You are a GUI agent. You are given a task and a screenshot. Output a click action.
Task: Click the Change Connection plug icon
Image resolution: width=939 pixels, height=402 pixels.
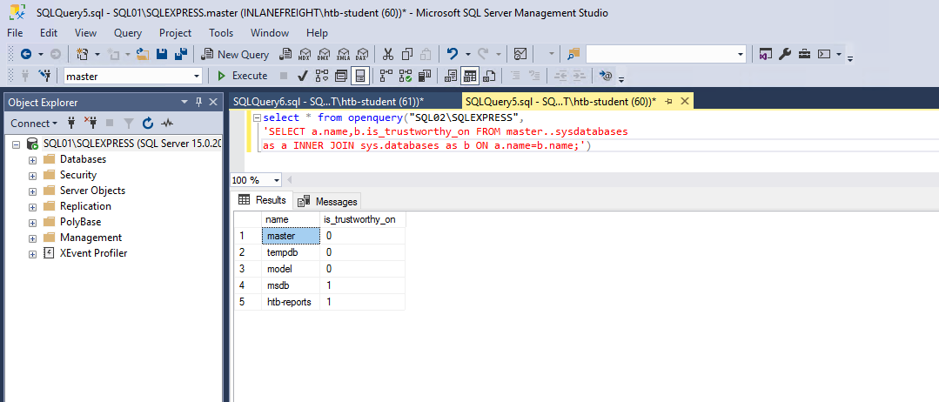44,76
